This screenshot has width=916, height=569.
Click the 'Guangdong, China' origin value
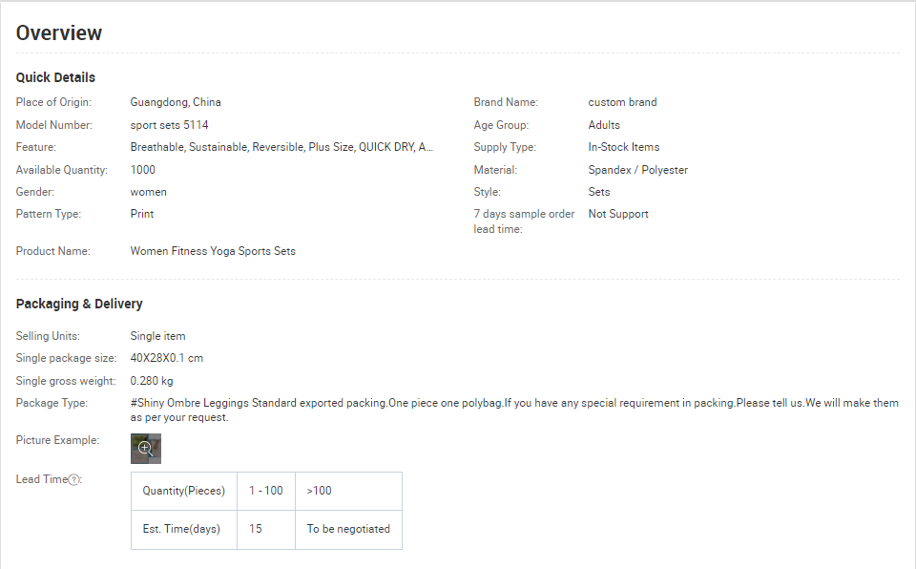[x=176, y=102]
